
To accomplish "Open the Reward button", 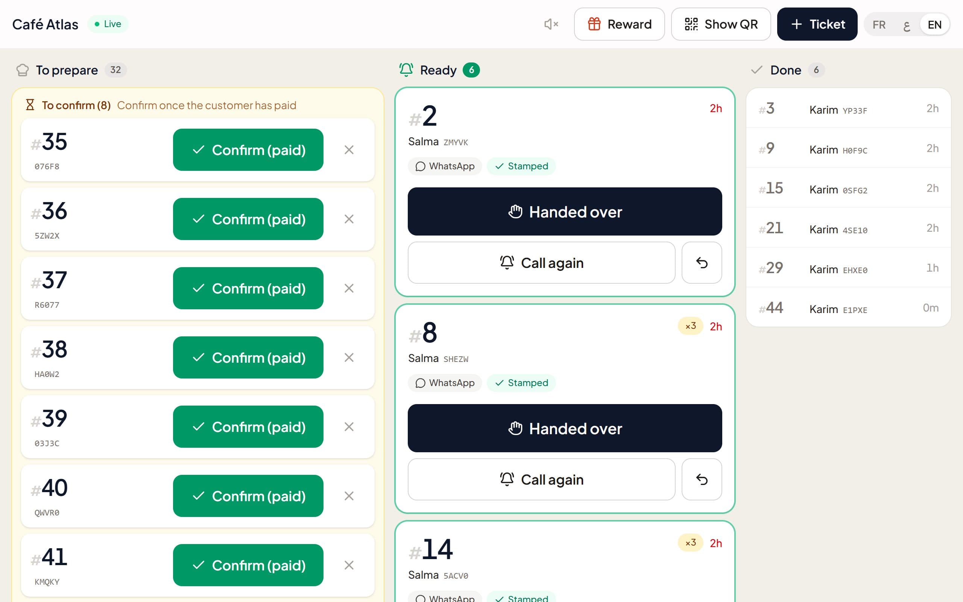I will pos(619,24).
